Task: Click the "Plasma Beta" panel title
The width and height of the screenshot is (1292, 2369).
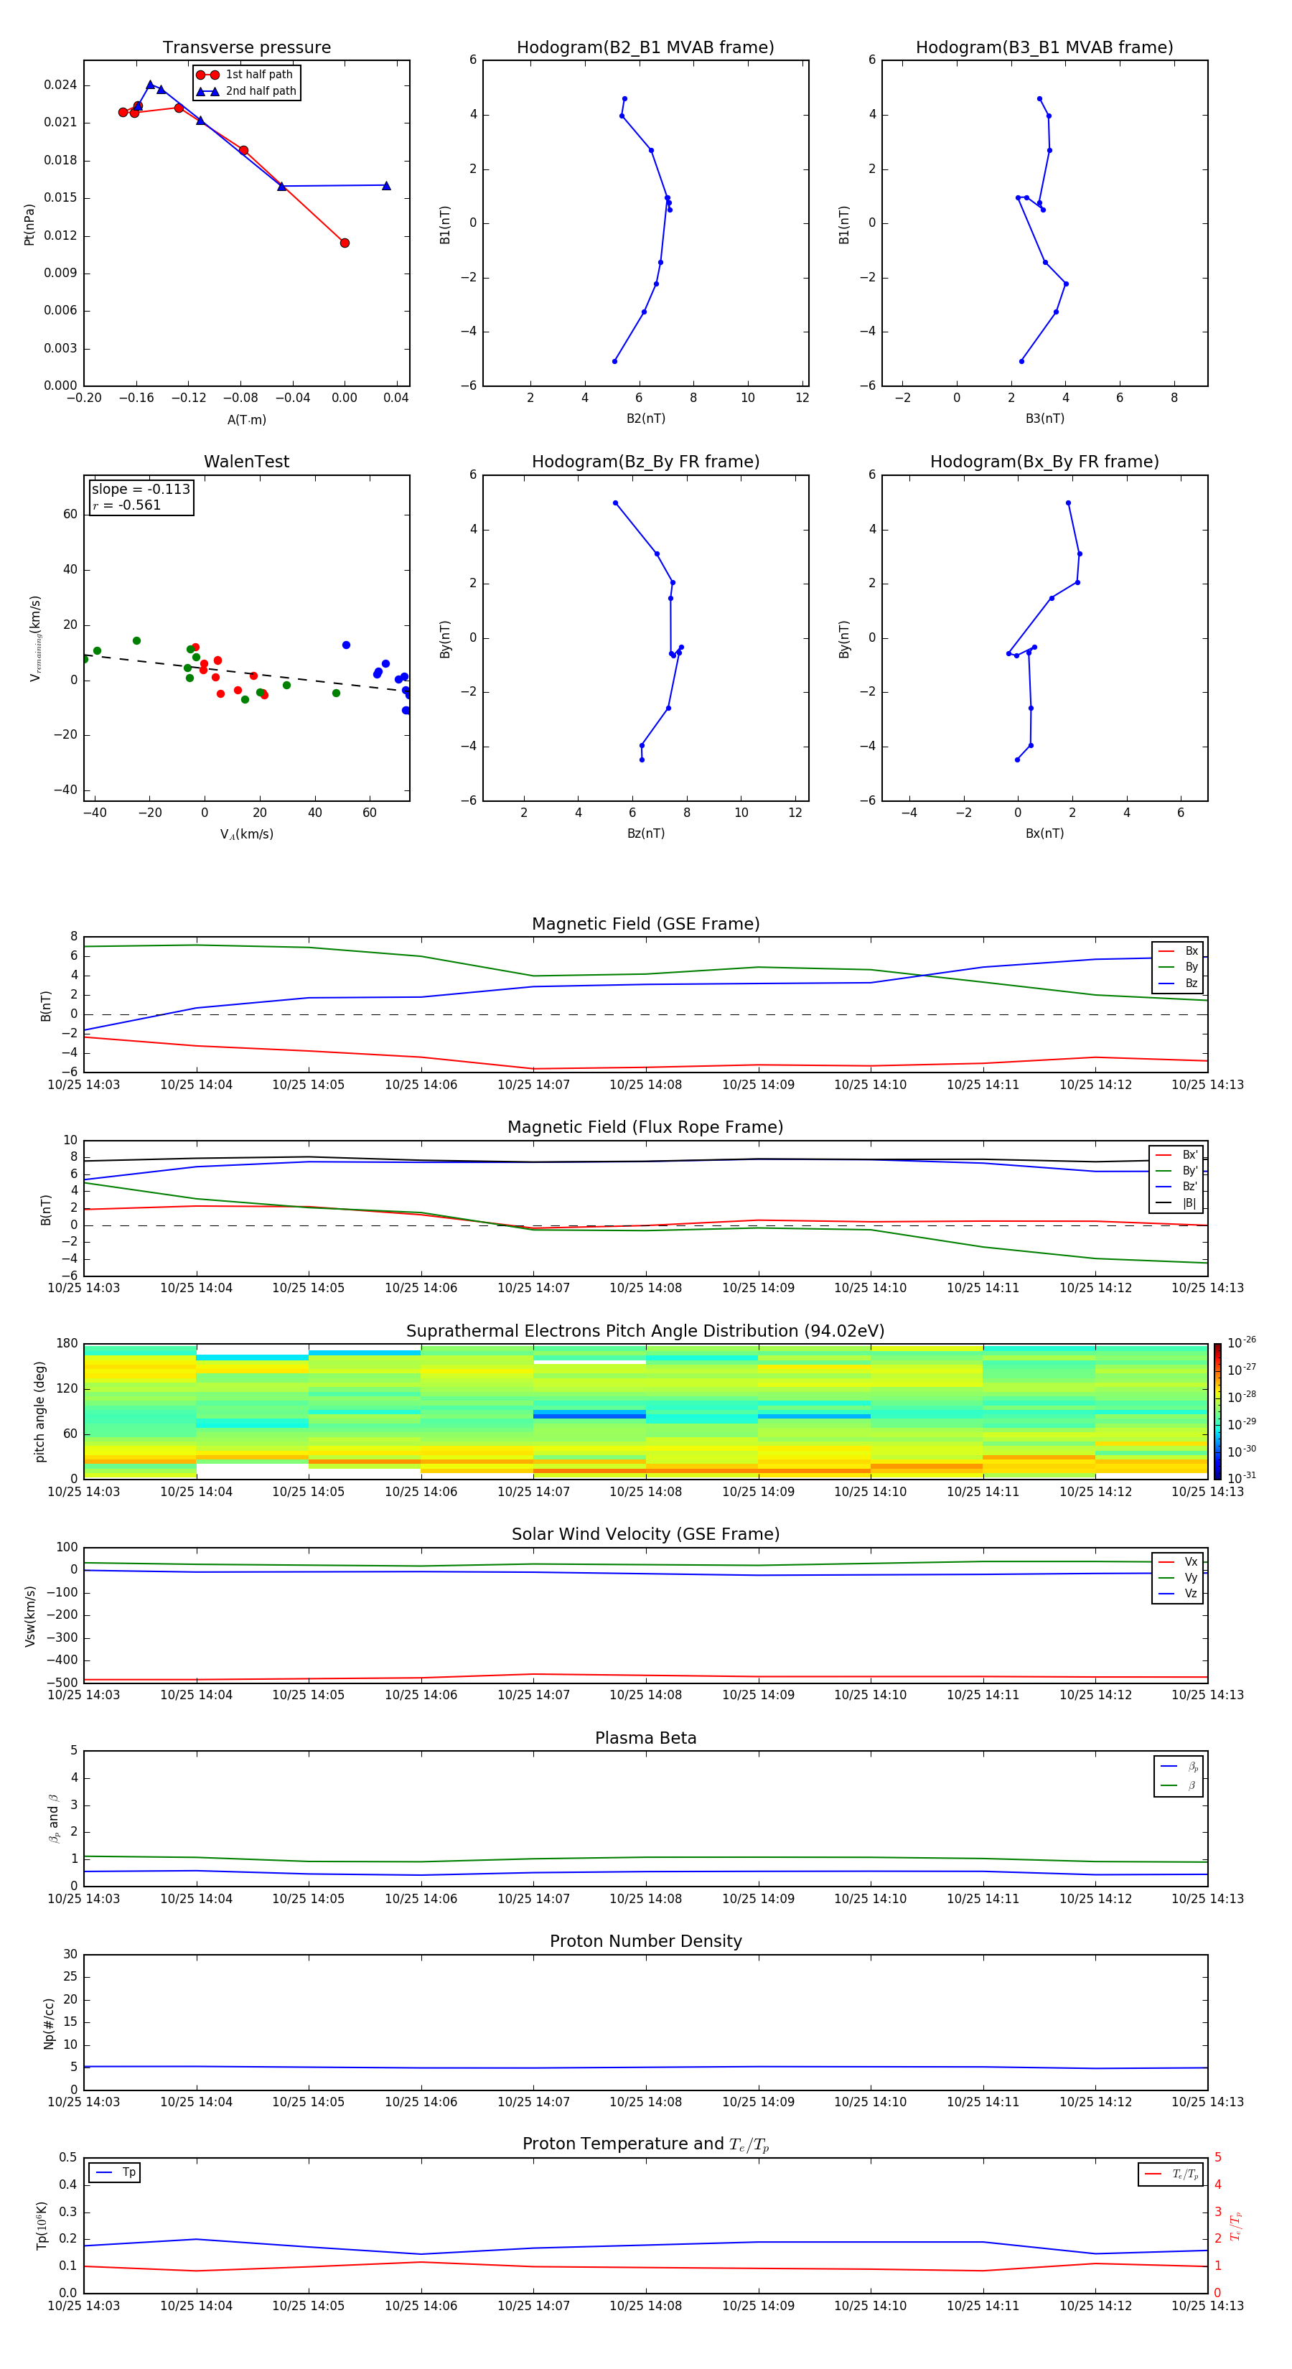Action: [645, 1739]
